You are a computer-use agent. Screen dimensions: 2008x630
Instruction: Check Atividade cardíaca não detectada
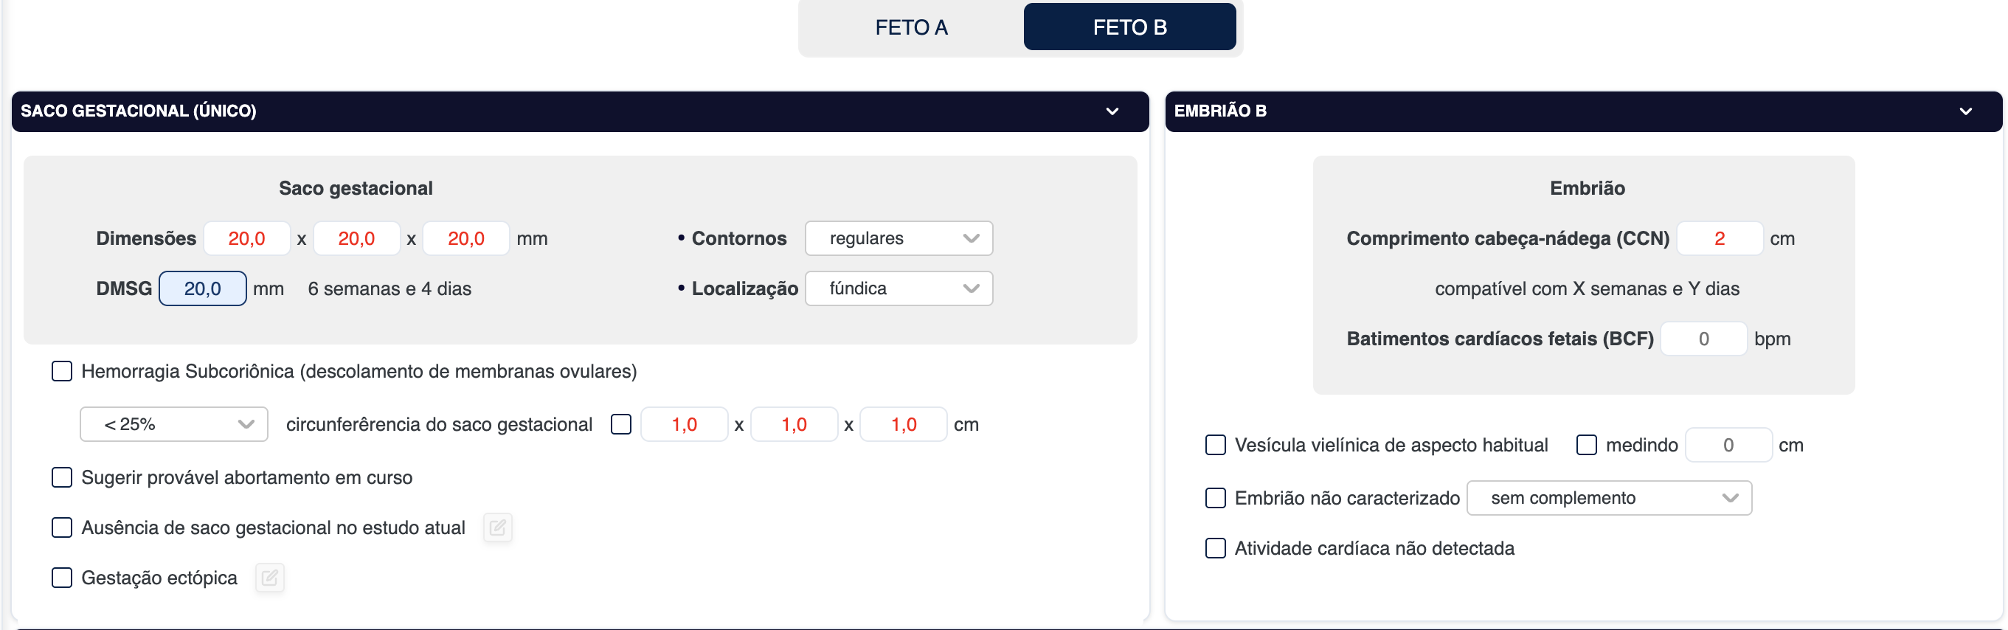click(x=1214, y=548)
